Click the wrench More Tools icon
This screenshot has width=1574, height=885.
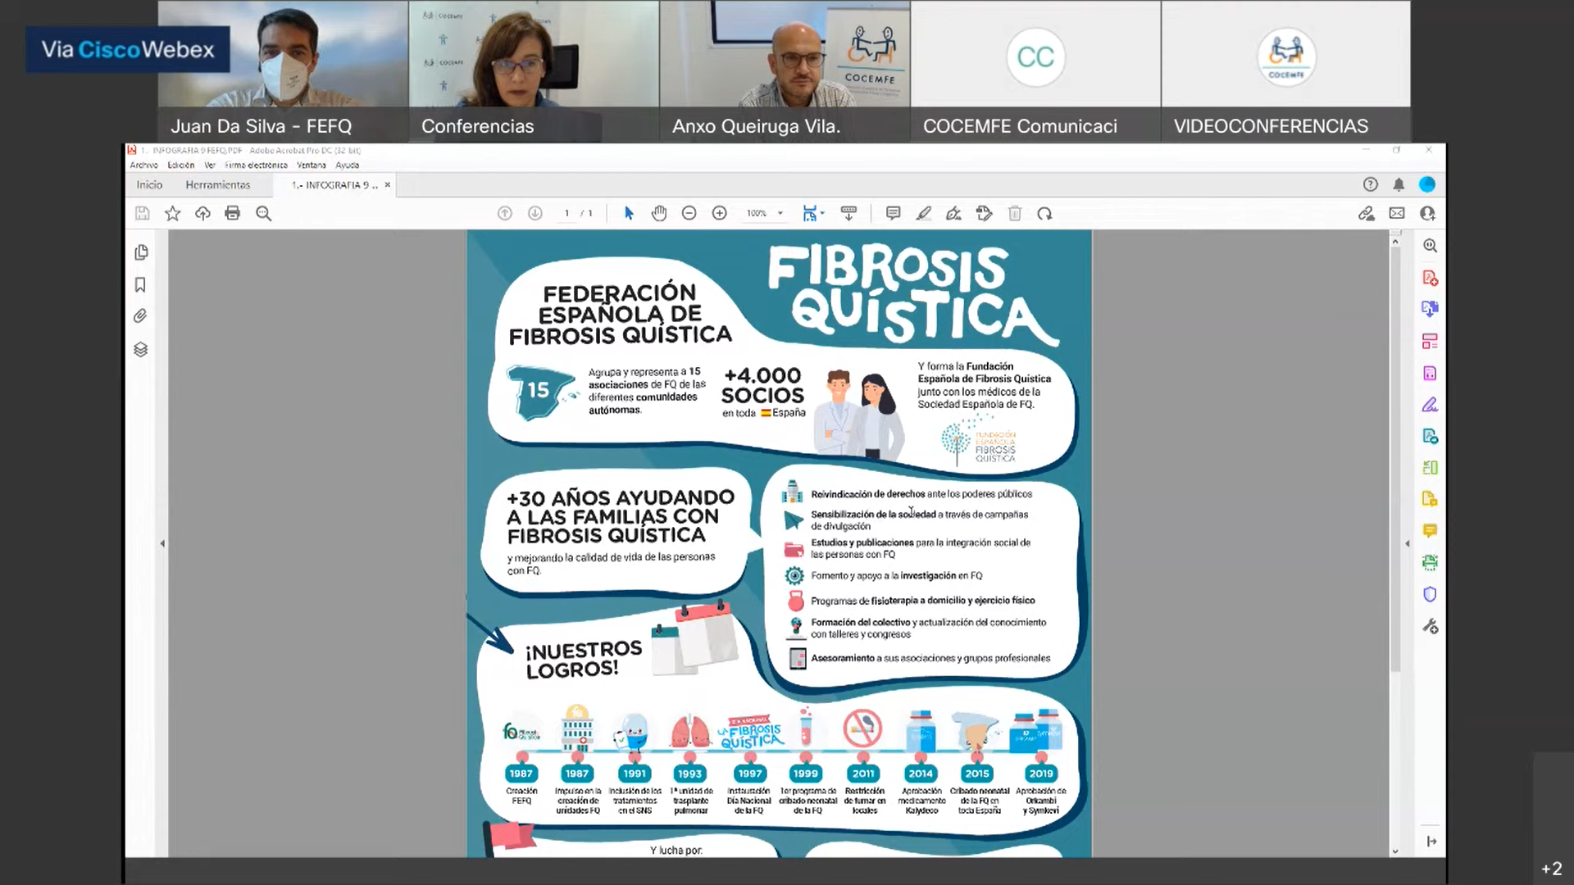pos(1431,627)
